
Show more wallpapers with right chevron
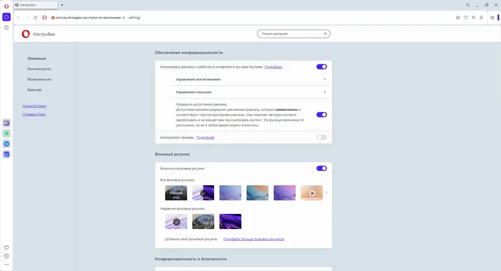point(326,193)
